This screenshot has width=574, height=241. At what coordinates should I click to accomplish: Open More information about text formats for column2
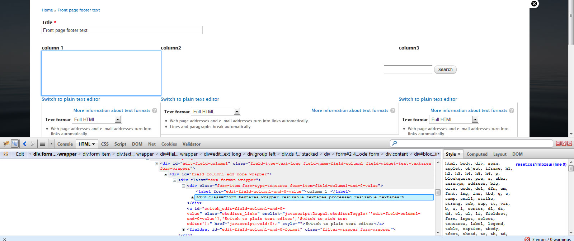350,110
